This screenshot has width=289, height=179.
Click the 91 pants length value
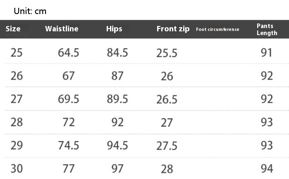click(267, 52)
